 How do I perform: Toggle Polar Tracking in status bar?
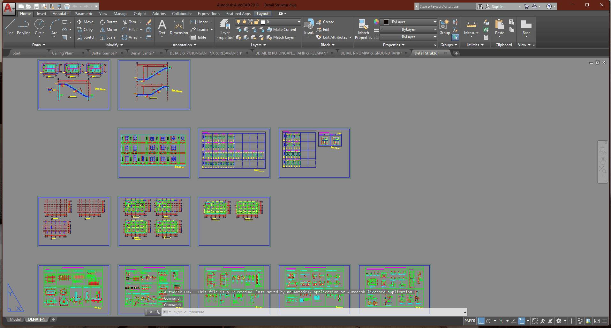488,321
